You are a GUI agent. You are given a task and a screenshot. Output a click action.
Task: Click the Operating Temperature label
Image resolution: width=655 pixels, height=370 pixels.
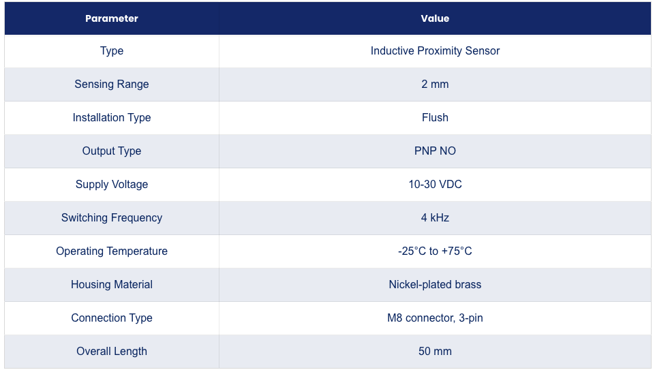(112, 251)
